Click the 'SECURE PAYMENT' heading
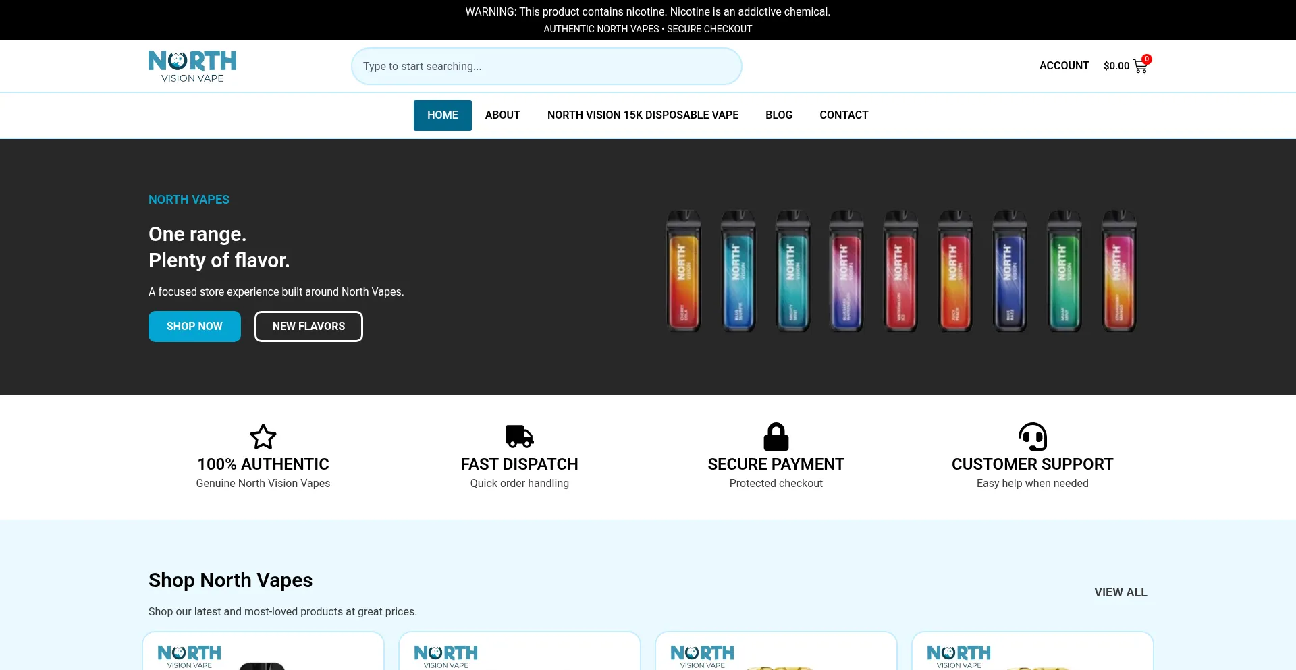This screenshot has width=1296, height=670. (x=776, y=464)
